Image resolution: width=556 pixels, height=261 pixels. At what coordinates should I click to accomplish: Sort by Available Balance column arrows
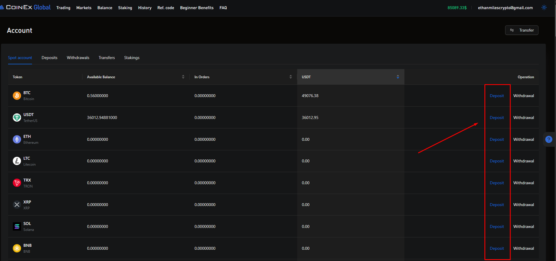tap(183, 77)
